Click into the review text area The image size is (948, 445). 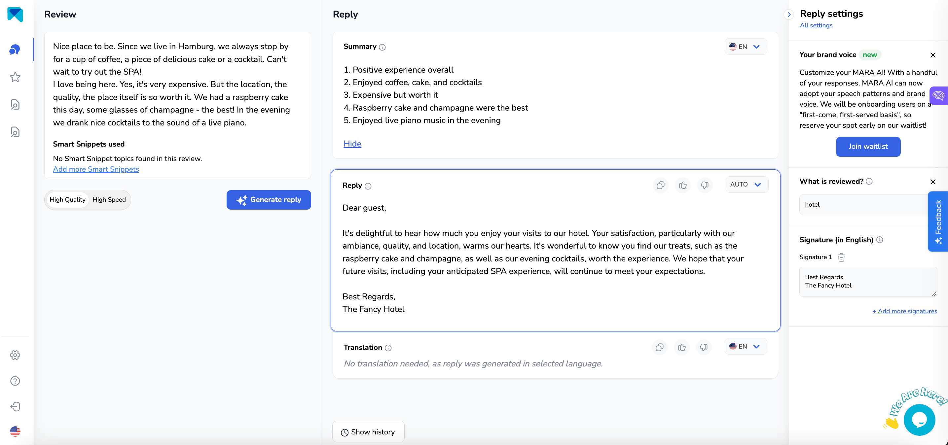click(x=177, y=85)
